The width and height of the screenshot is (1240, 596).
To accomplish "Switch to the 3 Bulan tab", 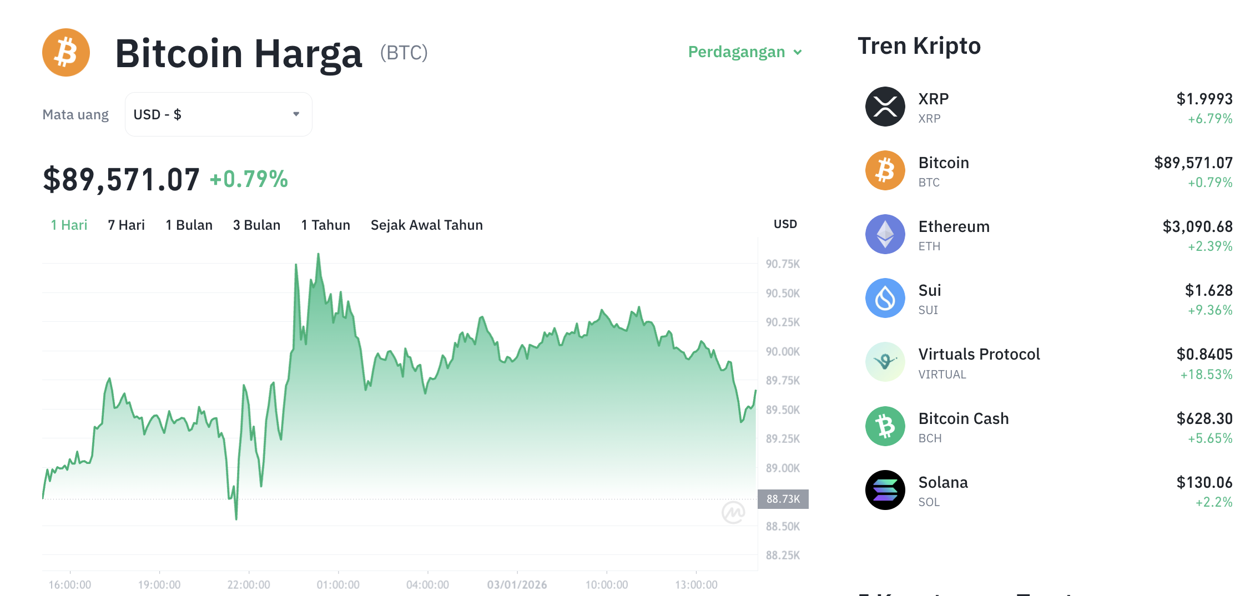I will (x=256, y=225).
